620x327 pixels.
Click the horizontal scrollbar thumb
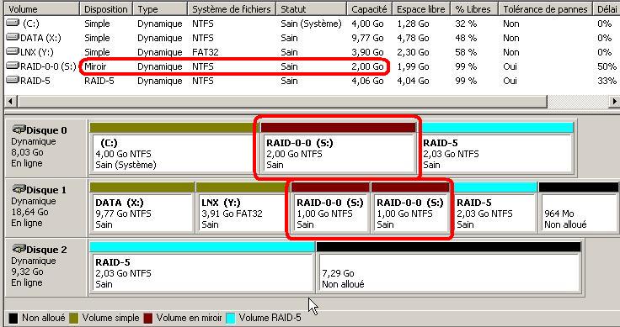pos(282,102)
